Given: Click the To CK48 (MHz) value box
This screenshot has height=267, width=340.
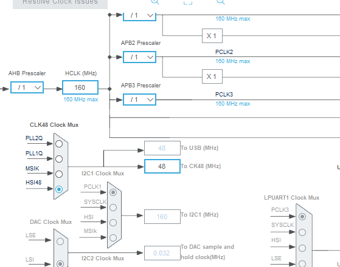Looking at the screenshot, I should tap(162, 166).
